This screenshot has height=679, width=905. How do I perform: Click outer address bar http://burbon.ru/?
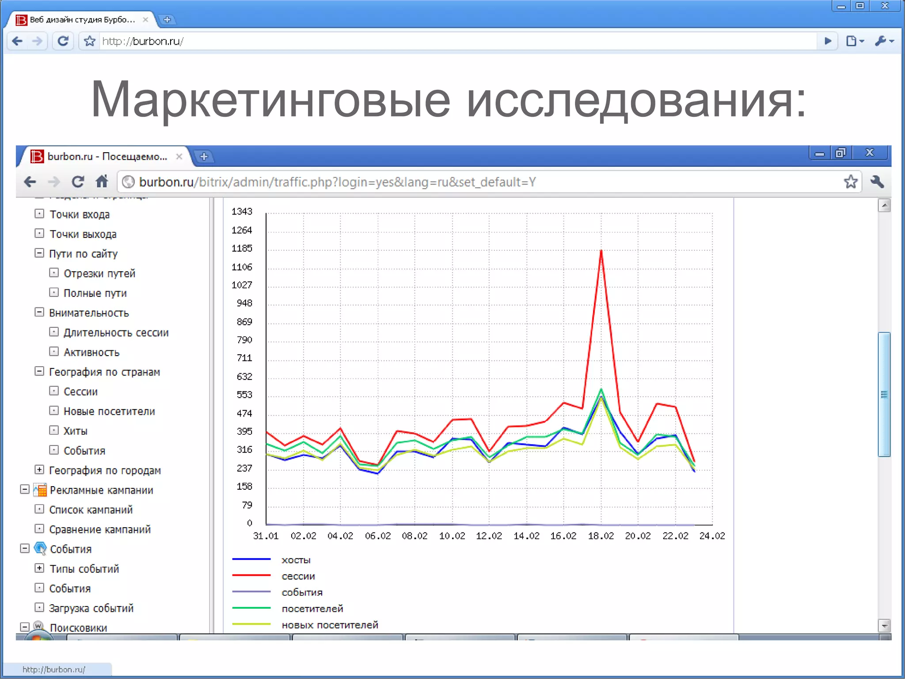coord(143,41)
